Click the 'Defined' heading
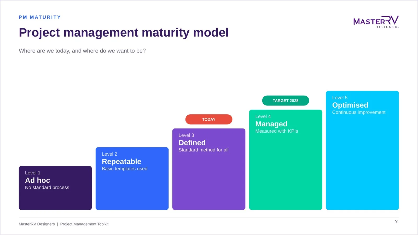Screen dimensions: 418x235 pyautogui.click(x=192, y=143)
